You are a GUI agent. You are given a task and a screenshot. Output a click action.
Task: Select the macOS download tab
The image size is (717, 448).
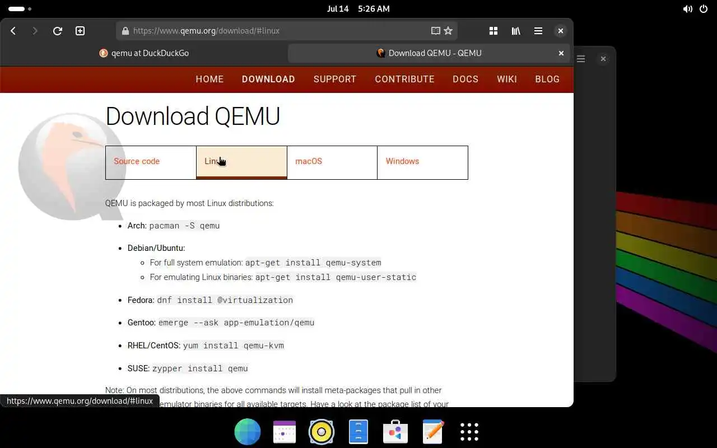pyautogui.click(x=332, y=162)
